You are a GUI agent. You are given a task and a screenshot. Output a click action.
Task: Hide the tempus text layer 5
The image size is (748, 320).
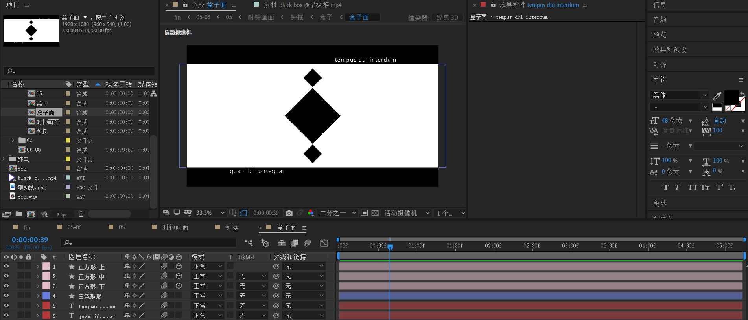6,305
